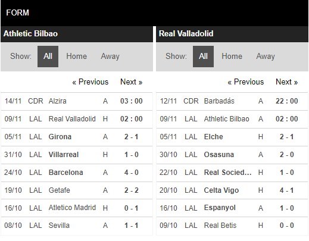The image size is (309, 241).
Task: Click the Celta Vigo team name
Action: pyautogui.click(x=221, y=190)
